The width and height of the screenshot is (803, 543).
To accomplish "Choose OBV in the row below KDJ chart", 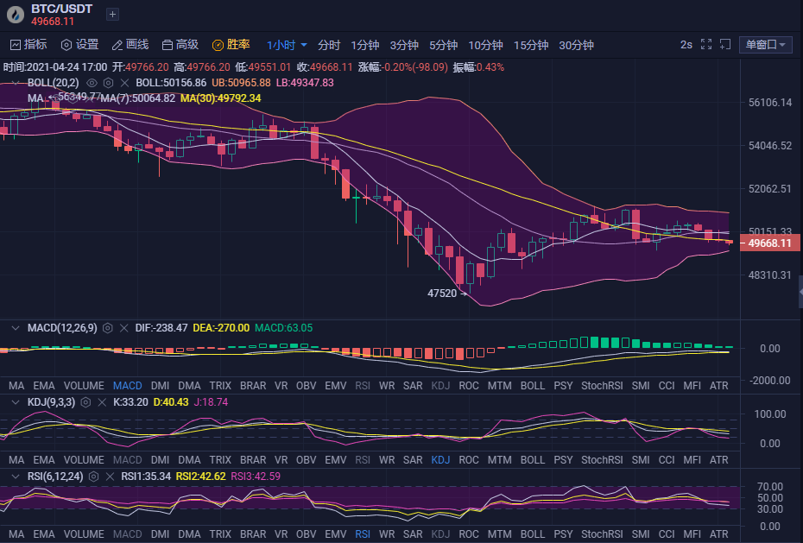I will point(306,459).
